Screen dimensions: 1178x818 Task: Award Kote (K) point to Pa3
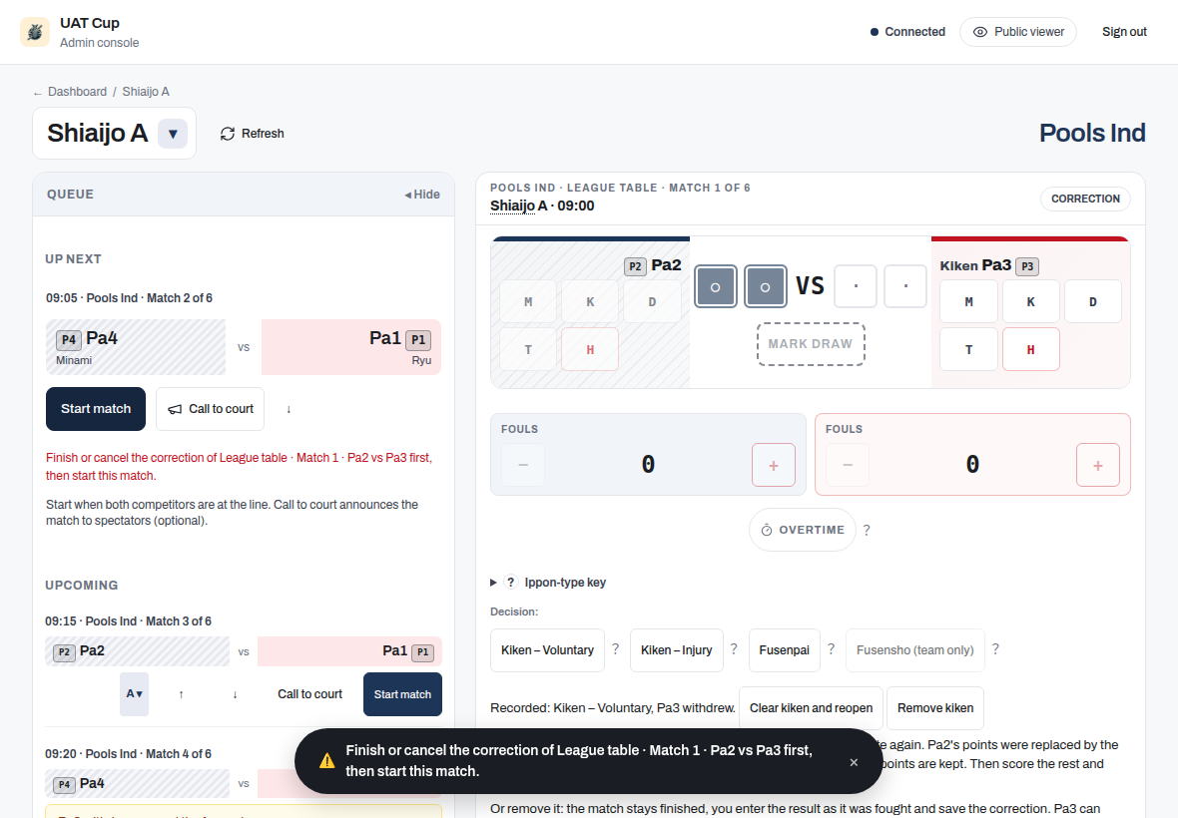click(x=1030, y=301)
